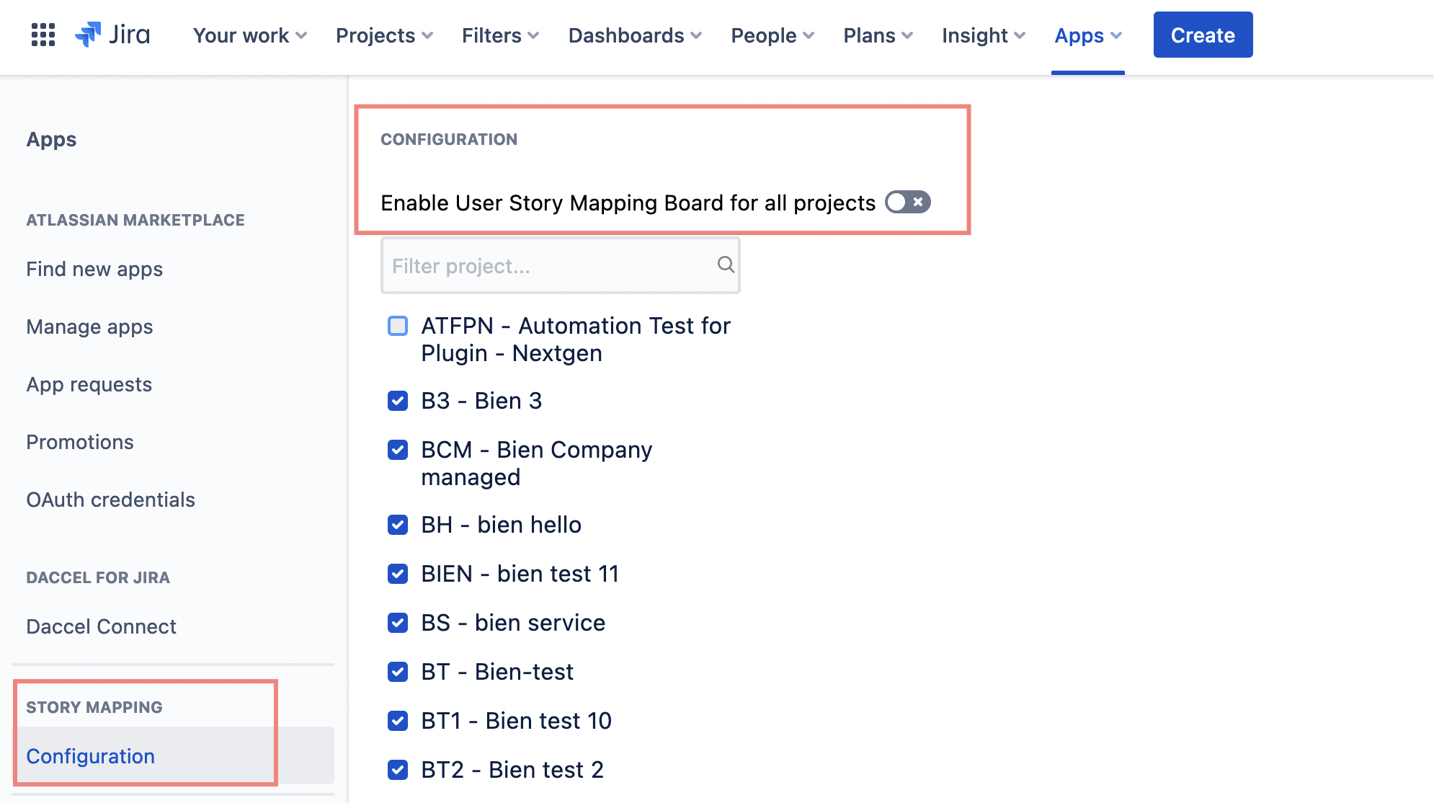Uncheck the BS - bien service checkbox
1434x803 pixels.
click(398, 623)
